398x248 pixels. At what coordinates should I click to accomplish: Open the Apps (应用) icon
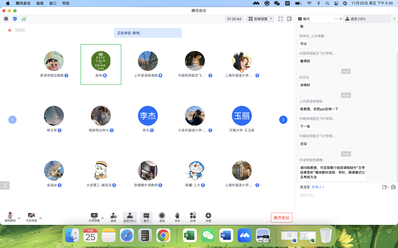tap(193, 216)
